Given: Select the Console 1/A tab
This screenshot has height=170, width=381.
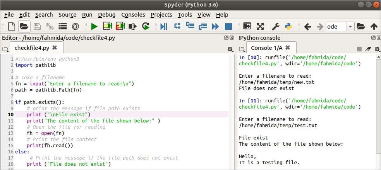Looking at the screenshot, I should pyautogui.click(x=271, y=48).
